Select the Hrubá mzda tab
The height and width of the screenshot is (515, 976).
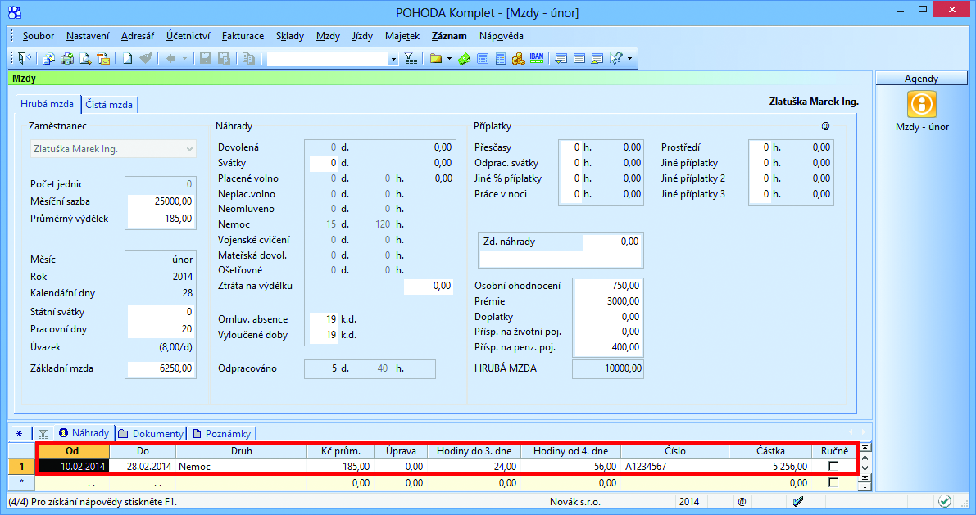pyautogui.click(x=48, y=104)
